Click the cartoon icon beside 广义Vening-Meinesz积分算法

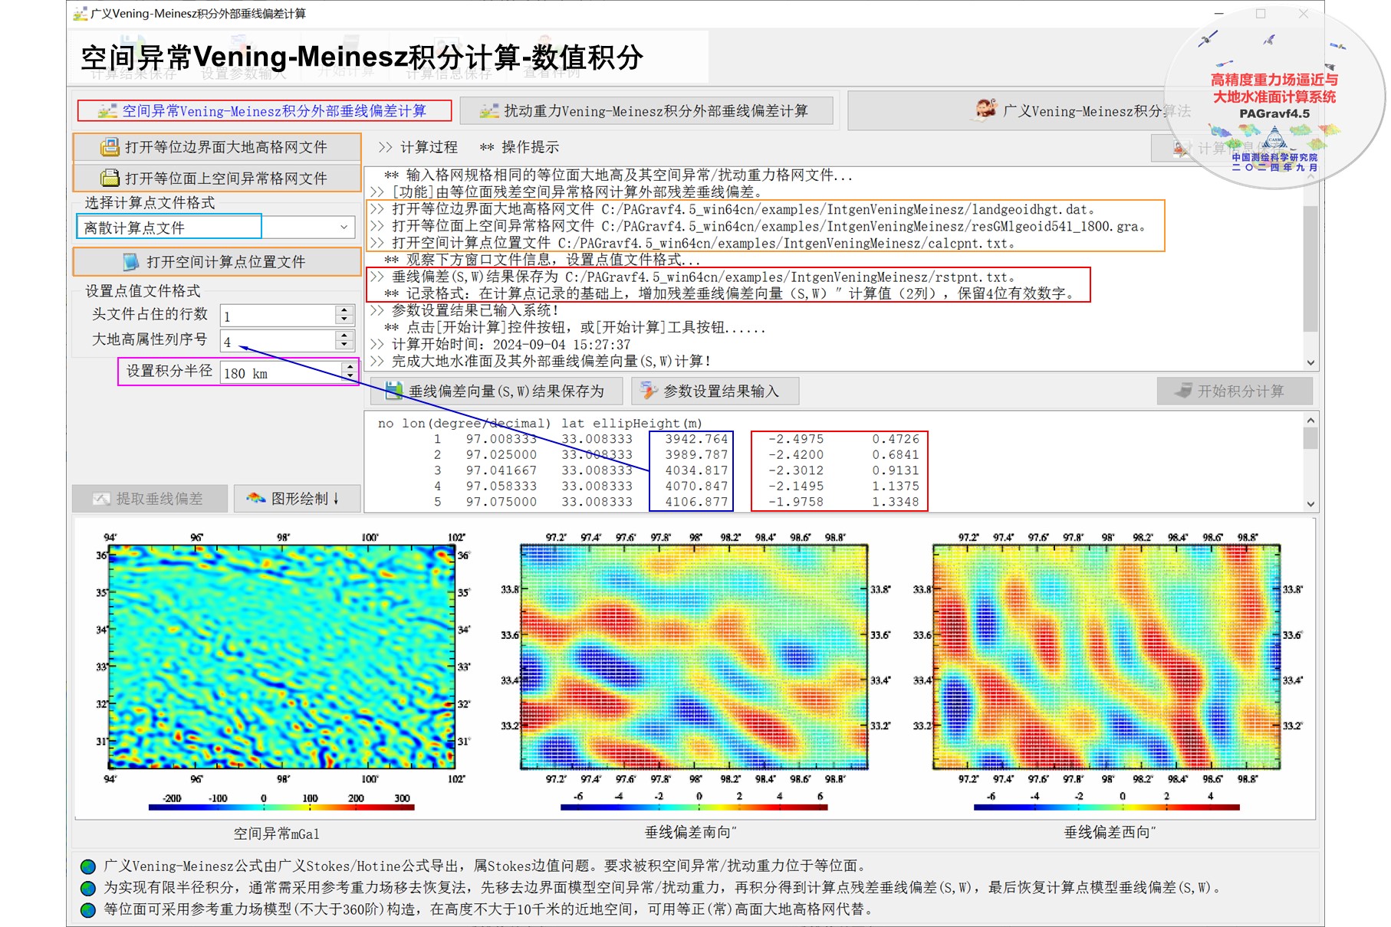pos(986,110)
